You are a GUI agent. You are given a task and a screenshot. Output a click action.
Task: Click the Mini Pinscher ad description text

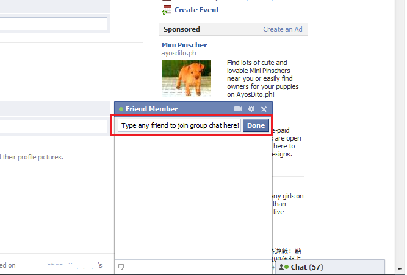point(262,78)
